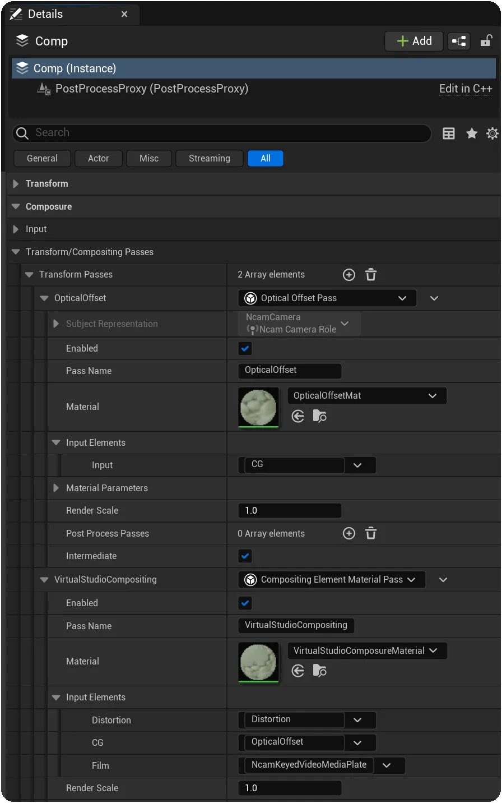The width and height of the screenshot is (502, 803).
Task: Click the unlock padlock icon
Action: 486,40
